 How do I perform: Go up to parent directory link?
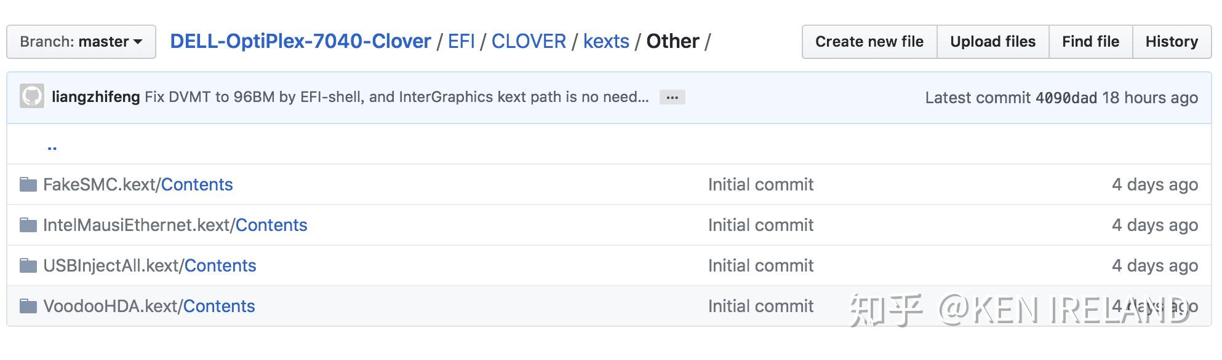[52, 146]
